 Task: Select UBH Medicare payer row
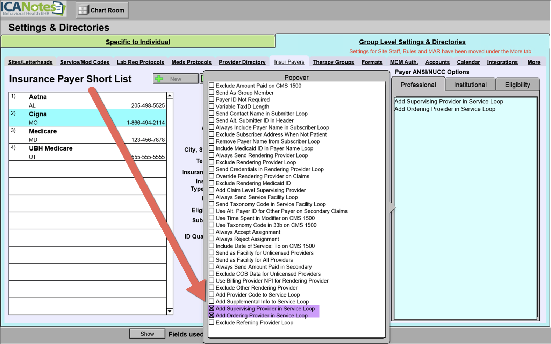click(88, 152)
